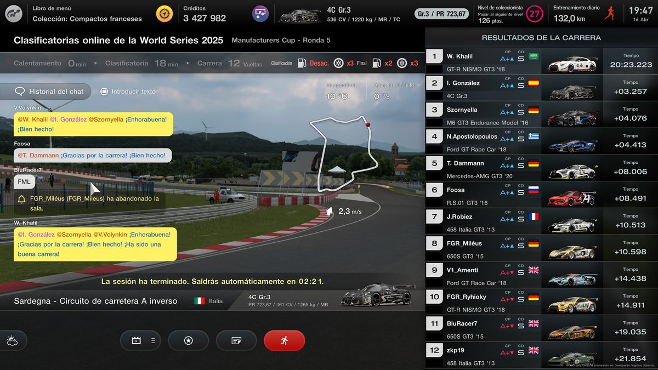Screen dimensions: 658x370
Task: Click the qualifying fuel pump icon
Action: 302,63
